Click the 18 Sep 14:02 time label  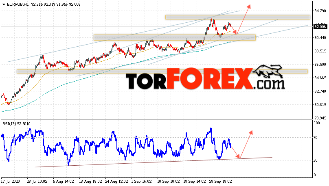point(195,182)
